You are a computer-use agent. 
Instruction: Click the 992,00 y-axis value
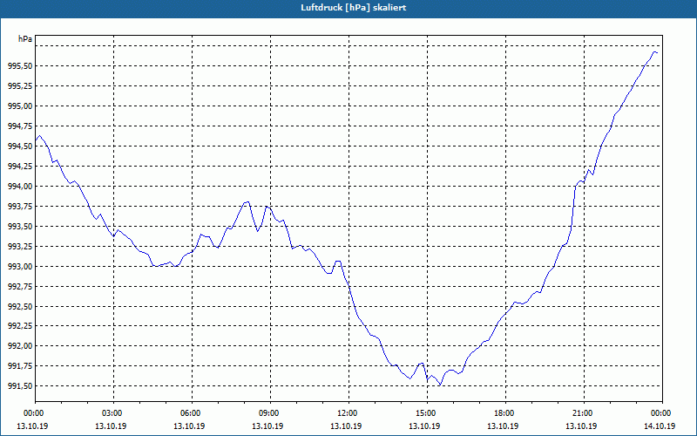click(x=20, y=345)
